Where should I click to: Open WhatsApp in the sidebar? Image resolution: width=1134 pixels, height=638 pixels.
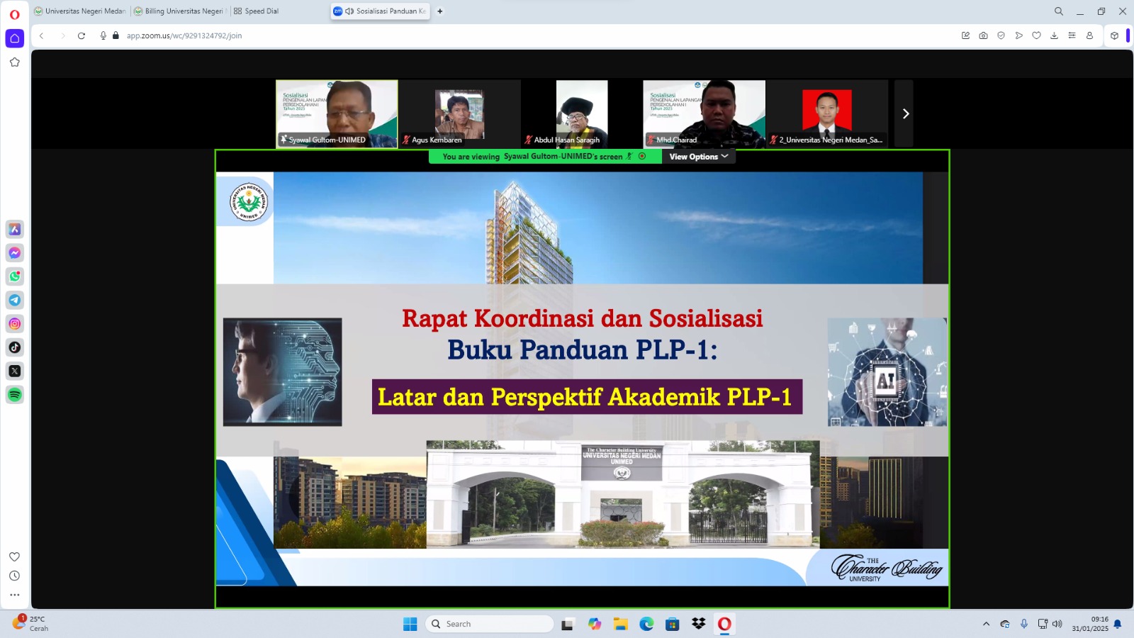point(15,276)
